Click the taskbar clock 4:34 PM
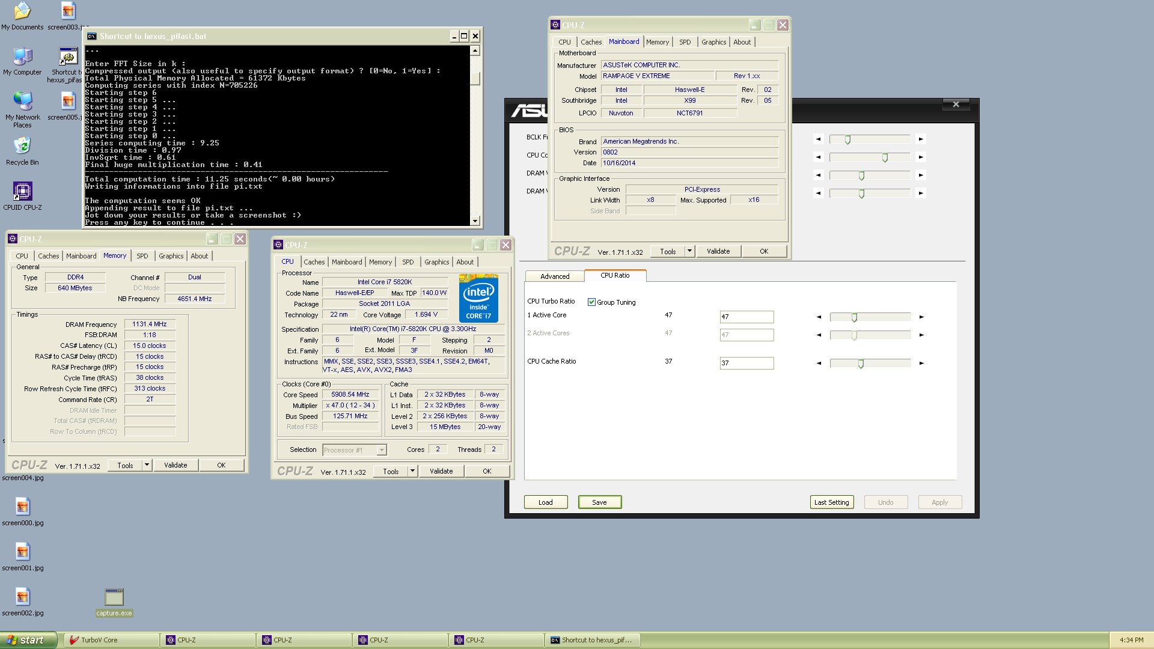This screenshot has width=1154, height=649. [1132, 640]
